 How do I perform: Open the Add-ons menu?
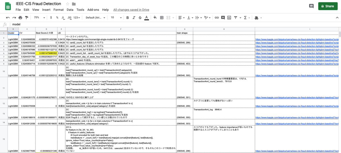[93, 10]
